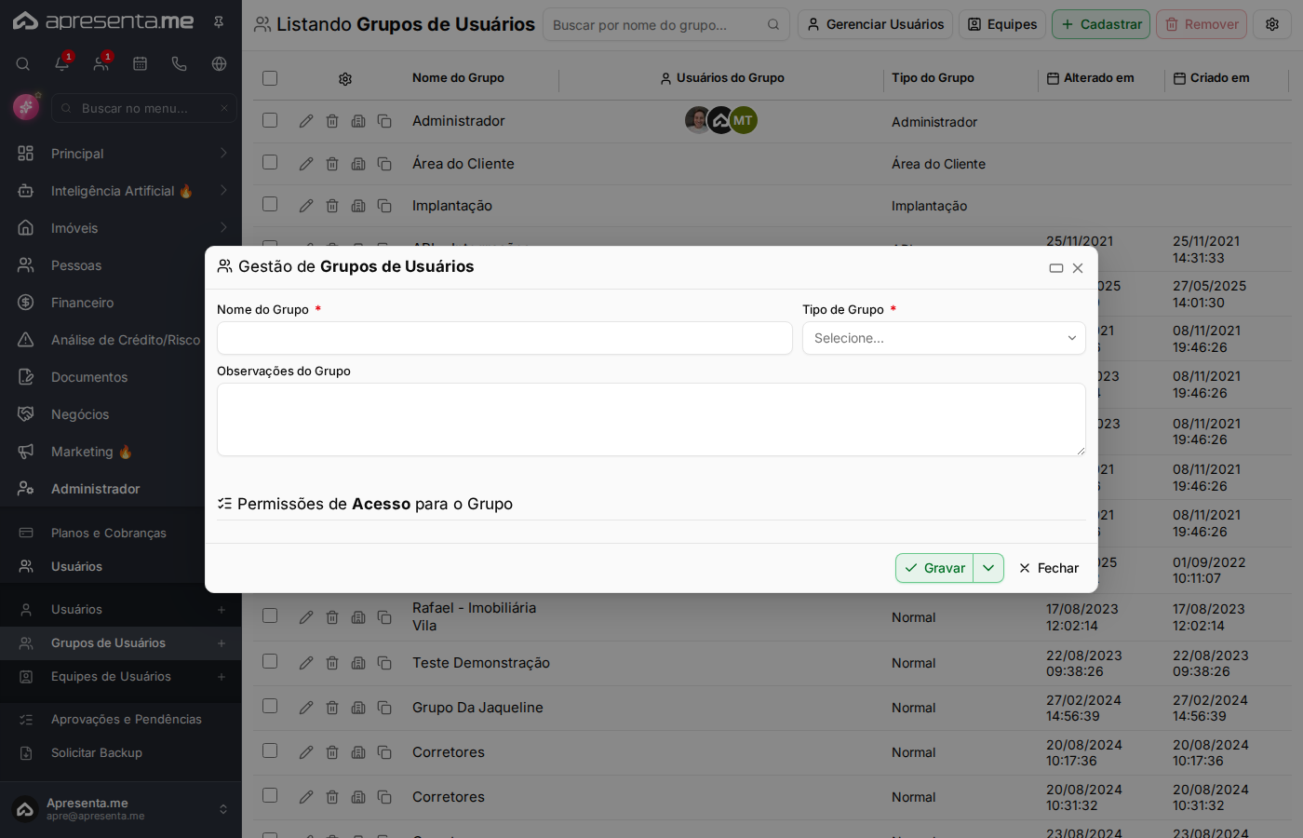Click the search magnifier in group name search box

(x=773, y=25)
